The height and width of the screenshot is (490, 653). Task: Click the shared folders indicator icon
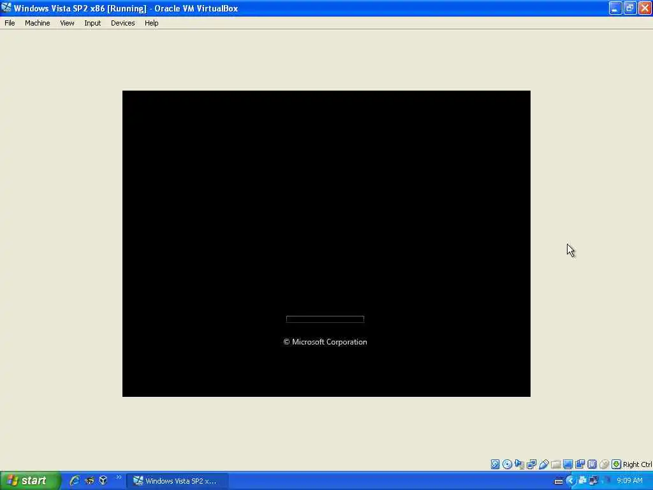pyautogui.click(x=555, y=464)
